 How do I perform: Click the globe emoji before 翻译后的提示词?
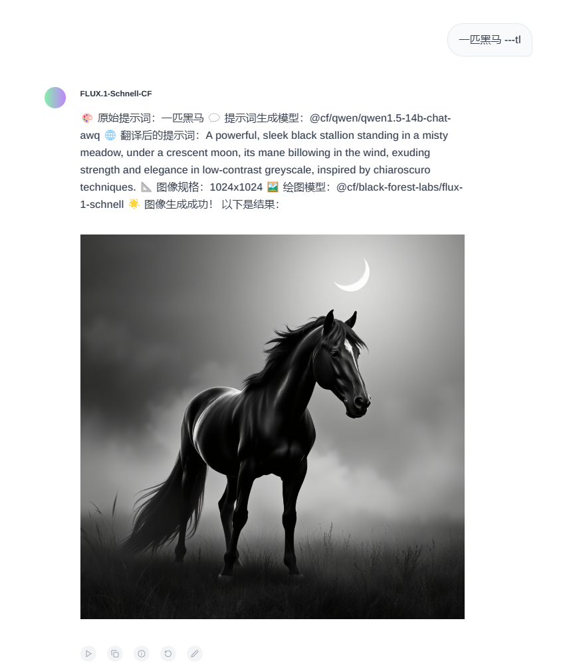pos(110,136)
